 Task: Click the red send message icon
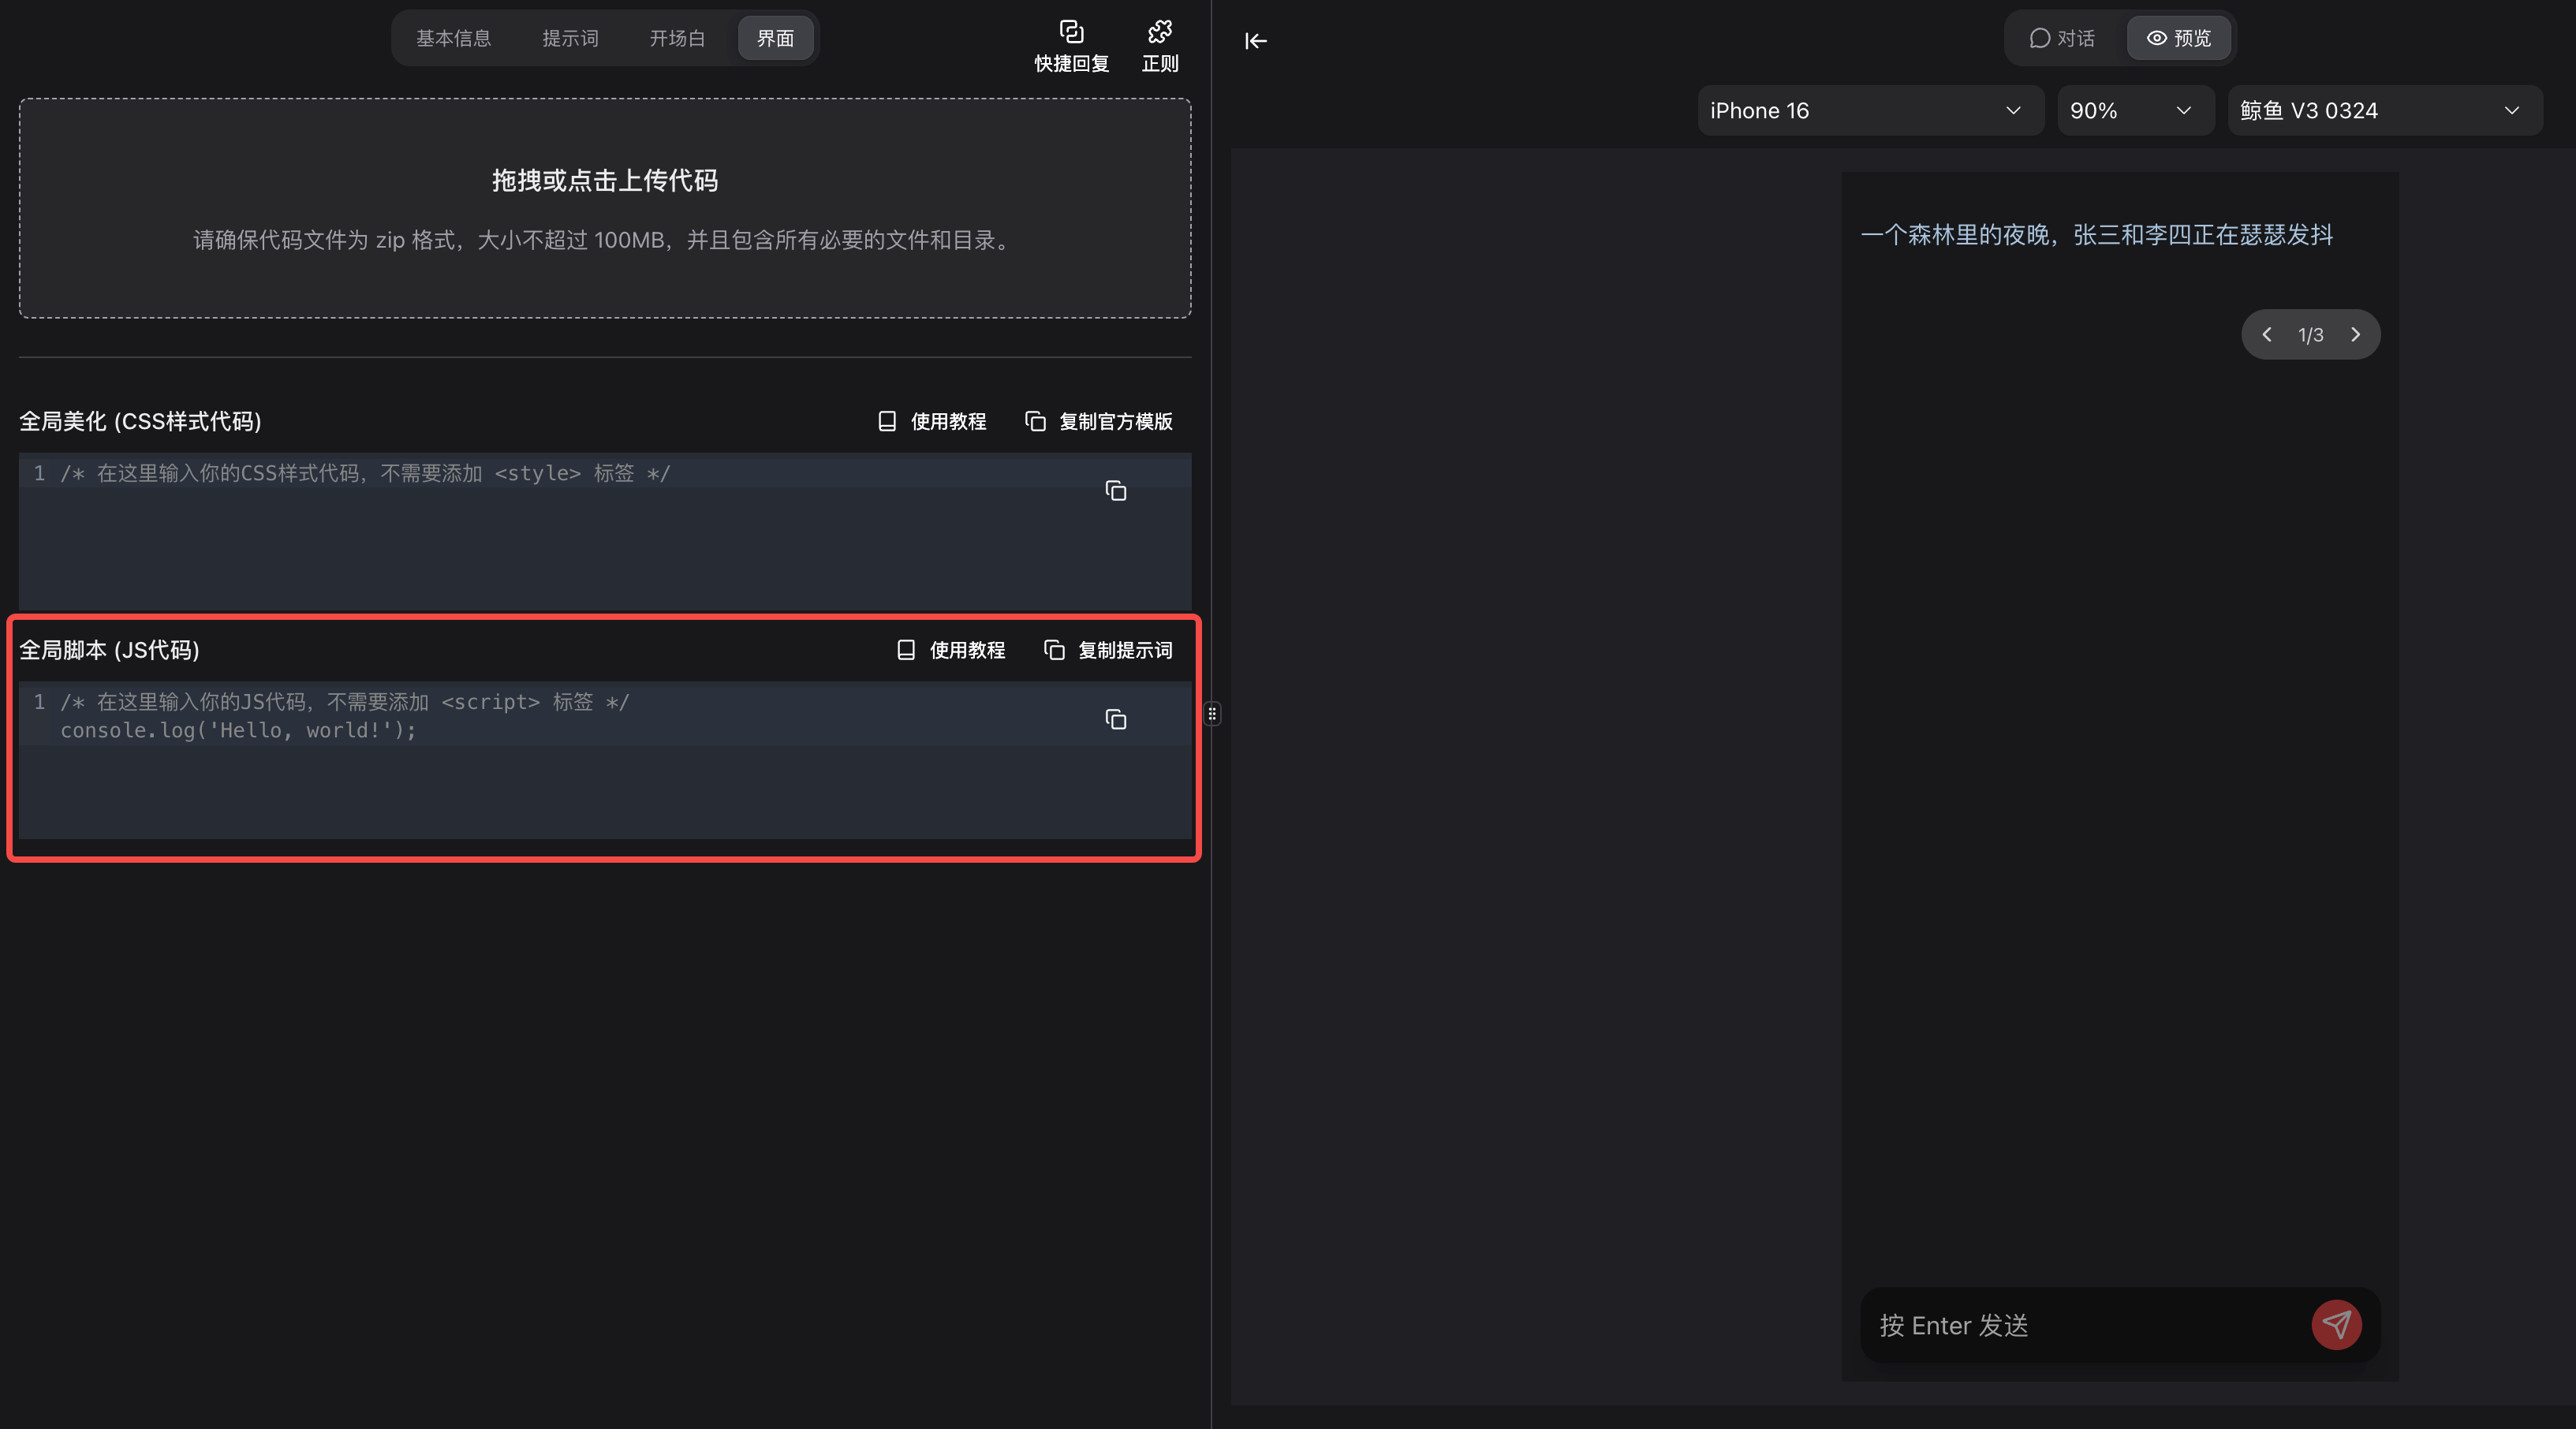pyautogui.click(x=2336, y=1324)
